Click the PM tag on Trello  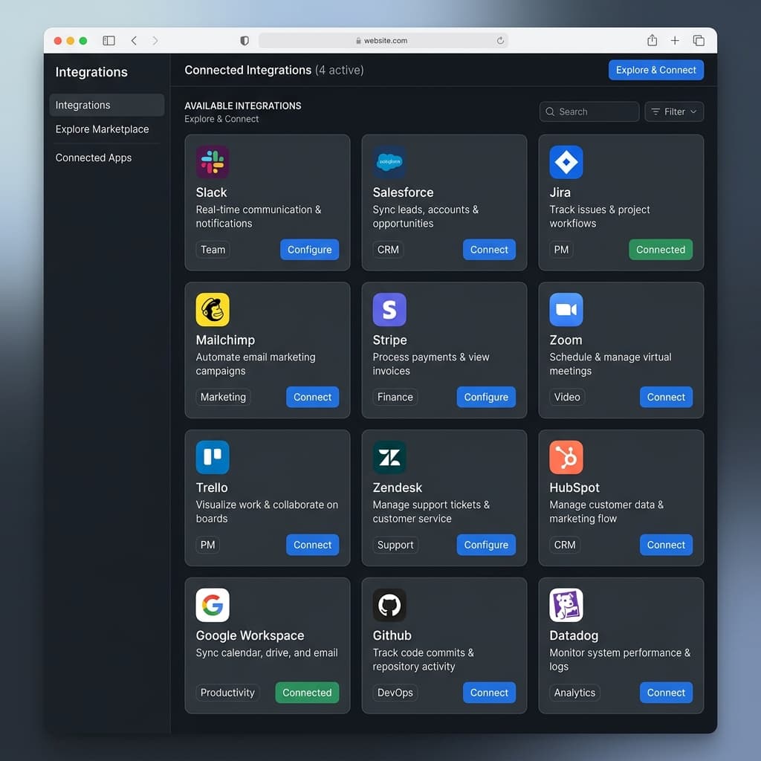[208, 545]
